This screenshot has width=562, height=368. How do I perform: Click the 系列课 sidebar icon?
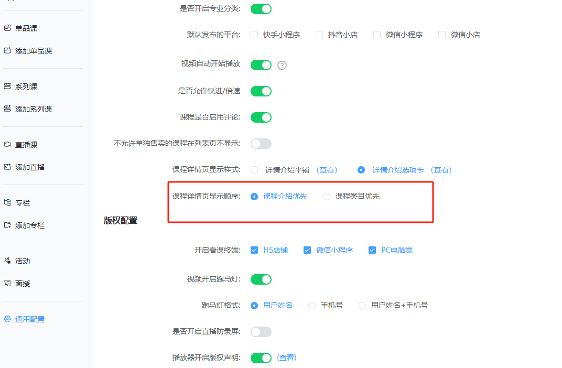7,86
